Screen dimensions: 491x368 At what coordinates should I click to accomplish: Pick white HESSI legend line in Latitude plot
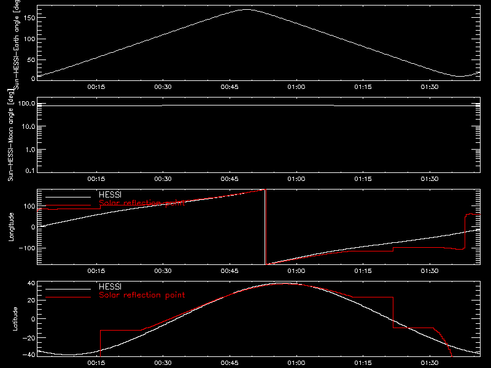point(68,289)
